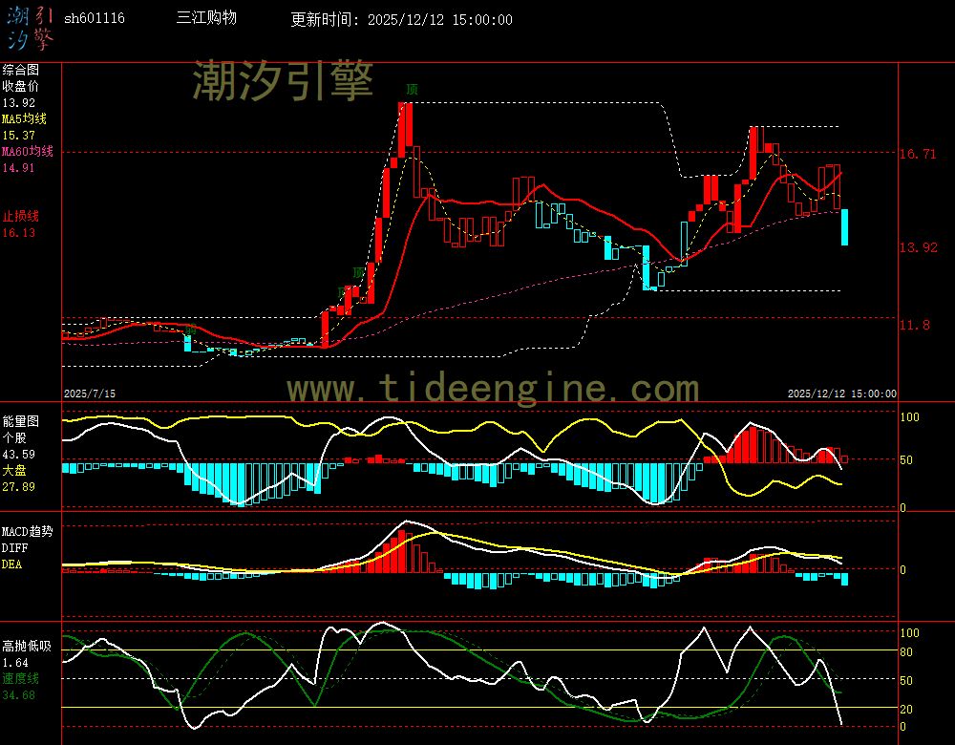Click the 收盘价 legend label
Screen dimensions: 955x745
[x=20, y=86]
